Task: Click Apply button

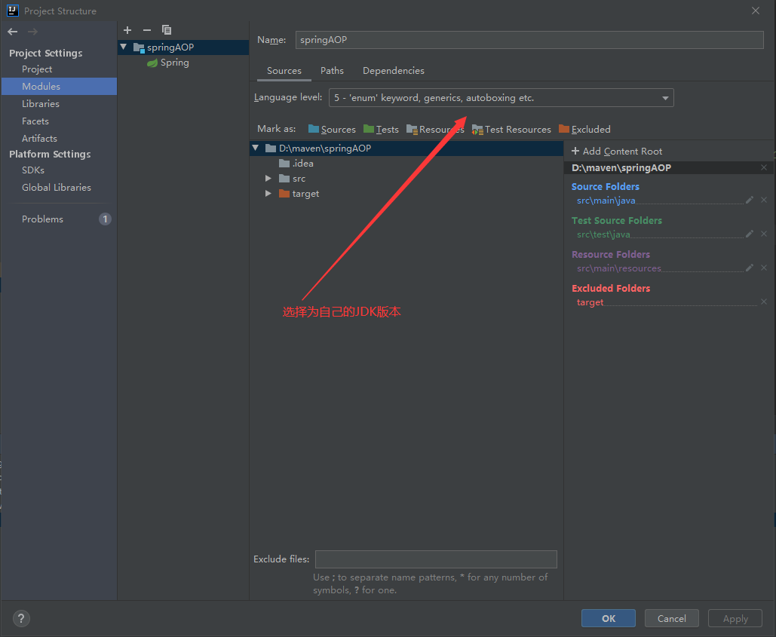Action: point(735,618)
